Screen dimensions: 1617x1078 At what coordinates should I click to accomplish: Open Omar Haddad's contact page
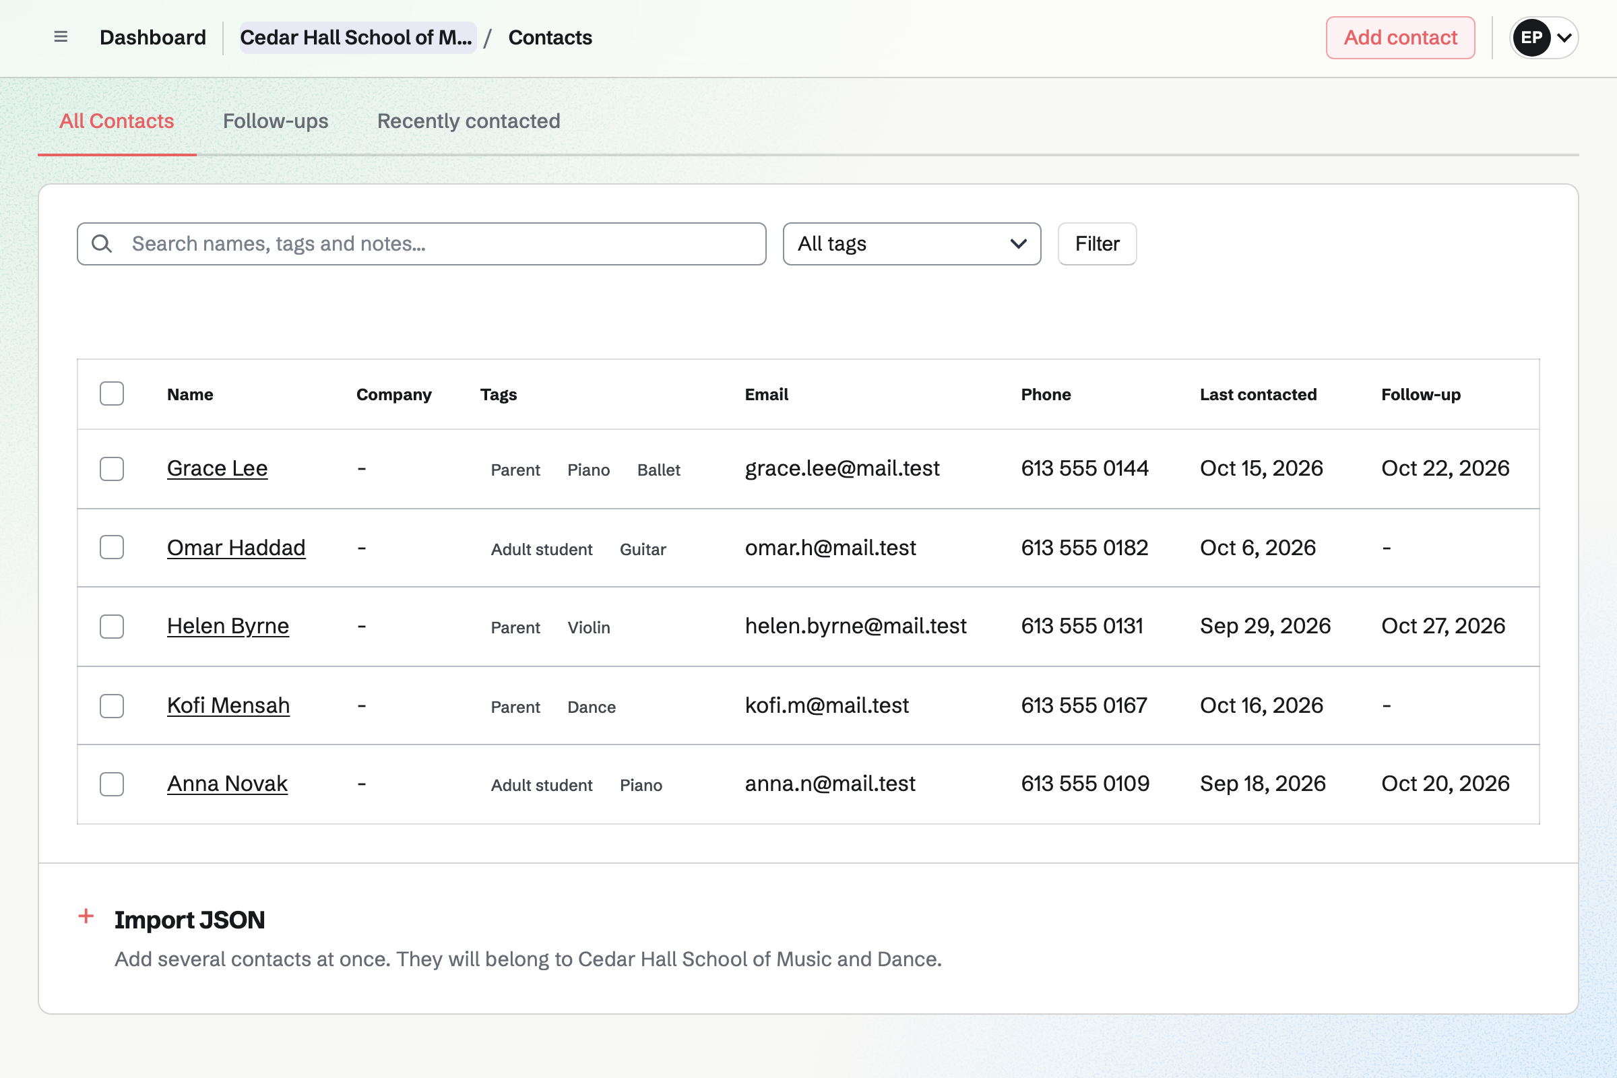(x=236, y=547)
